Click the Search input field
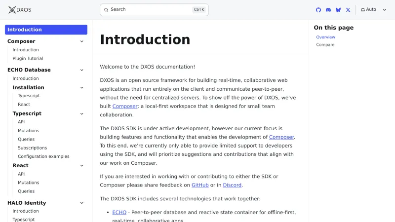This screenshot has width=395, height=222. point(148,10)
